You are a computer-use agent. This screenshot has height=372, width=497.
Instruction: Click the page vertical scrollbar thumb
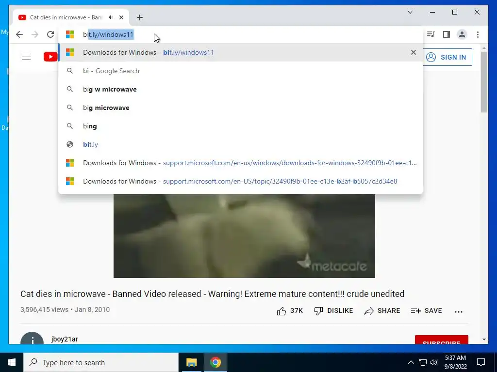tap(484, 81)
